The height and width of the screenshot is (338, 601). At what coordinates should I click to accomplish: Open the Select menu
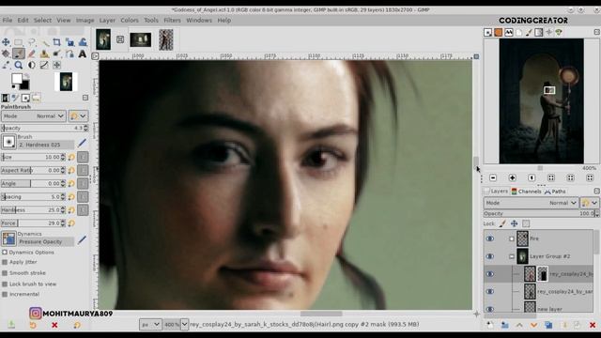(x=42, y=20)
